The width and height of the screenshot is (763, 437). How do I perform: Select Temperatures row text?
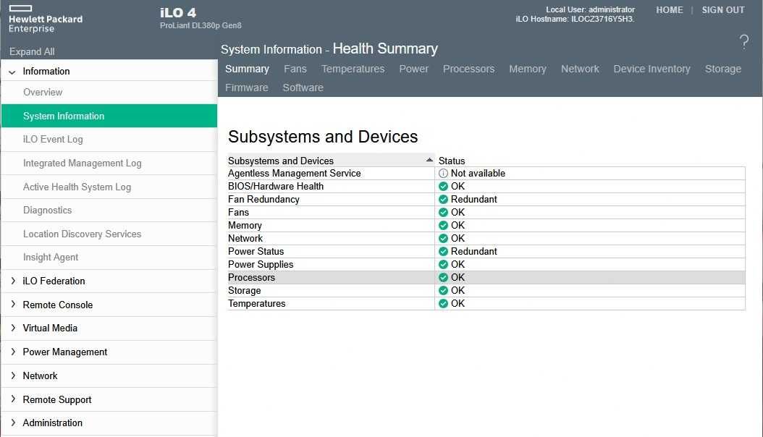[256, 303]
